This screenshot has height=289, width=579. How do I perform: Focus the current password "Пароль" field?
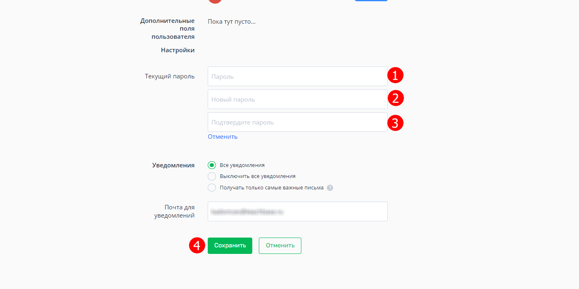point(298,76)
